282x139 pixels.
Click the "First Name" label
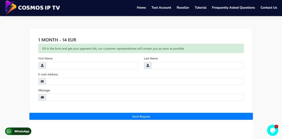pyautogui.click(x=45, y=58)
